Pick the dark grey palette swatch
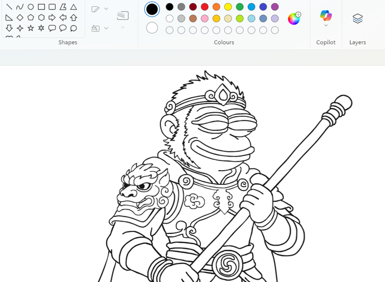The image size is (385, 282). (x=181, y=7)
